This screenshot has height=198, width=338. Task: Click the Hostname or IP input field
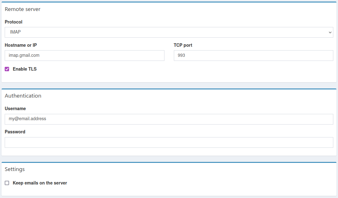point(85,56)
